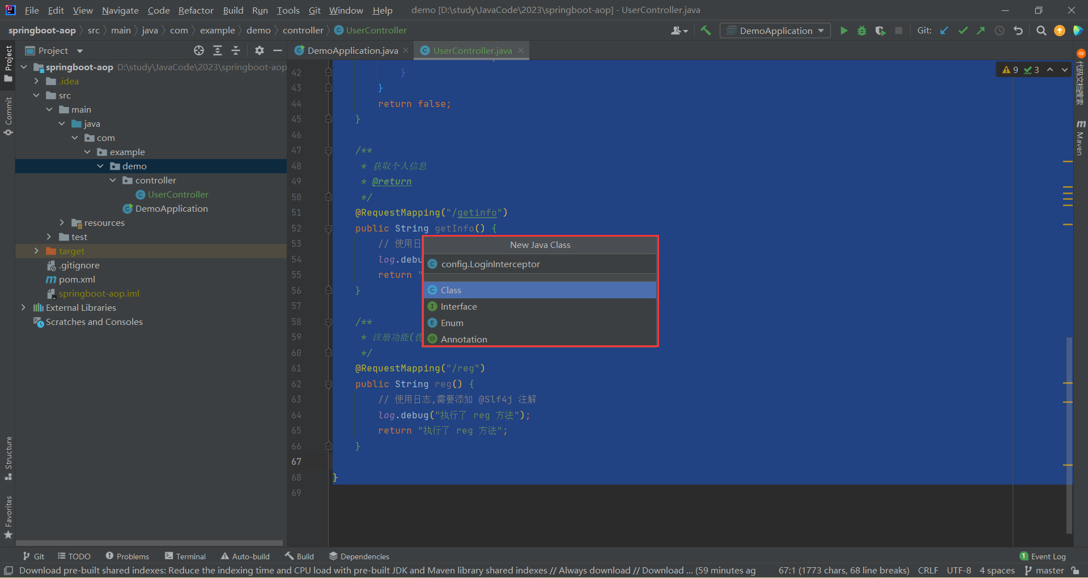Open the Problems tool window
The height and width of the screenshot is (578, 1088).
click(x=127, y=556)
